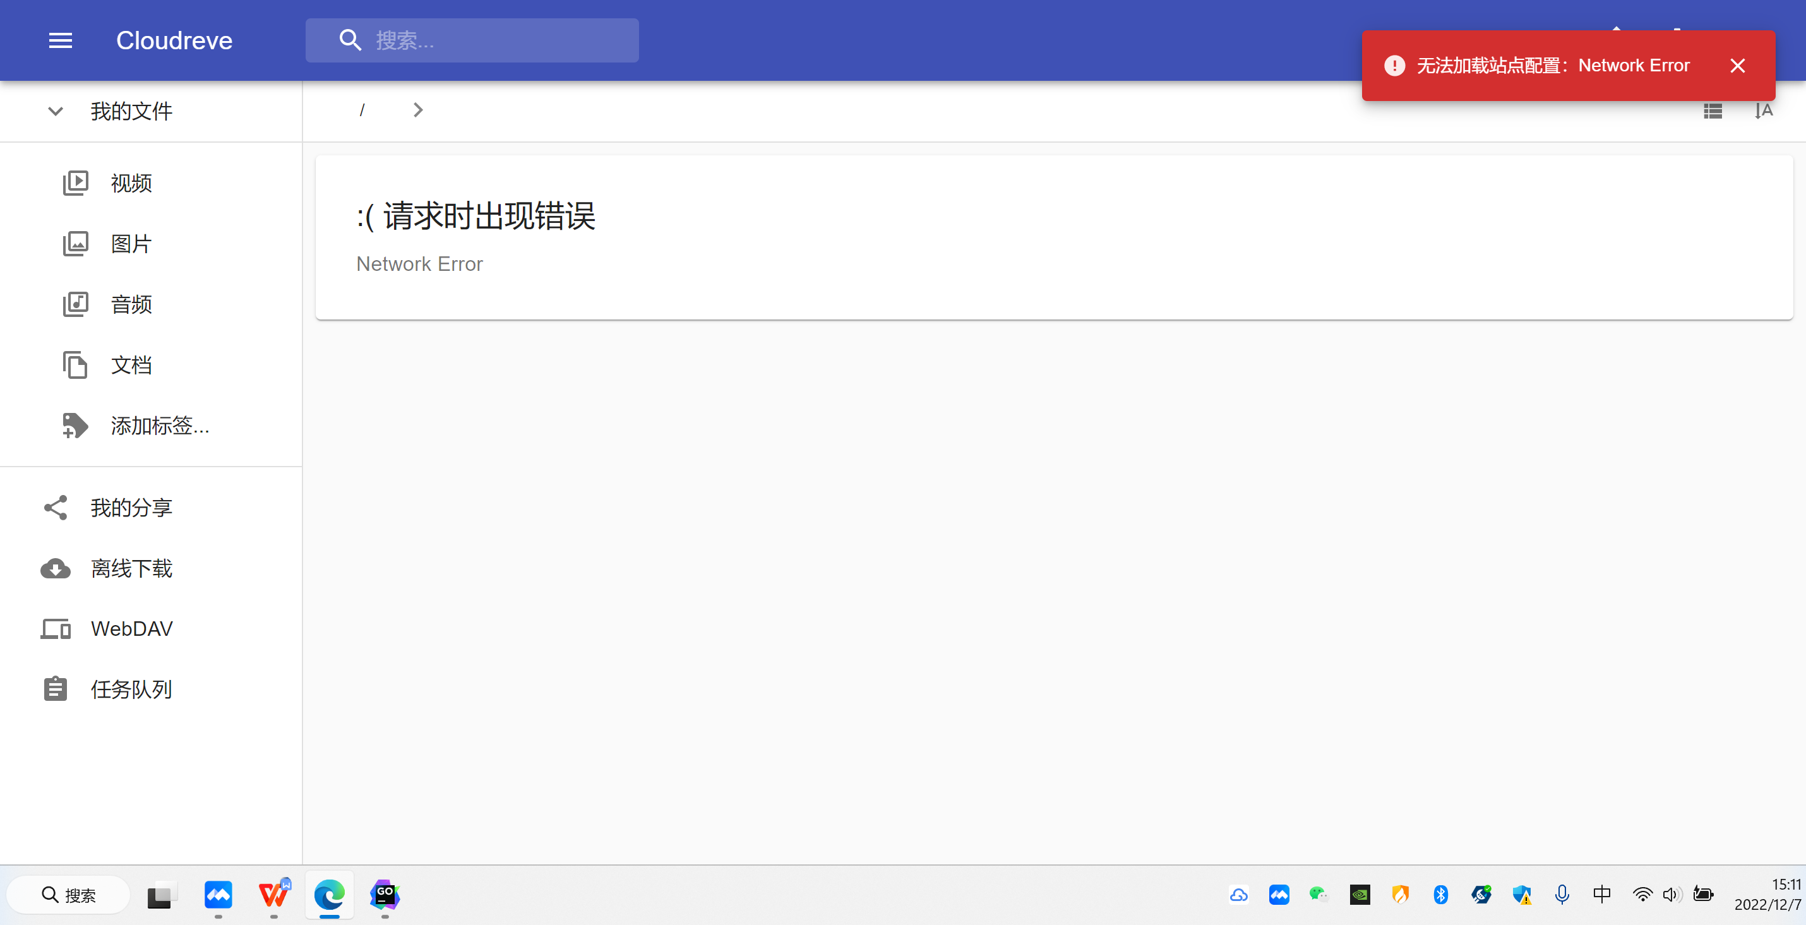Click the 请求时出现错误 heading
The width and height of the screenshot is (1806, 925).
pyautogui.click(x=476, y=216)
